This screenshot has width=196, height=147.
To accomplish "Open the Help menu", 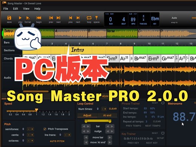I will pyautogui.click(x=37, y=9).
